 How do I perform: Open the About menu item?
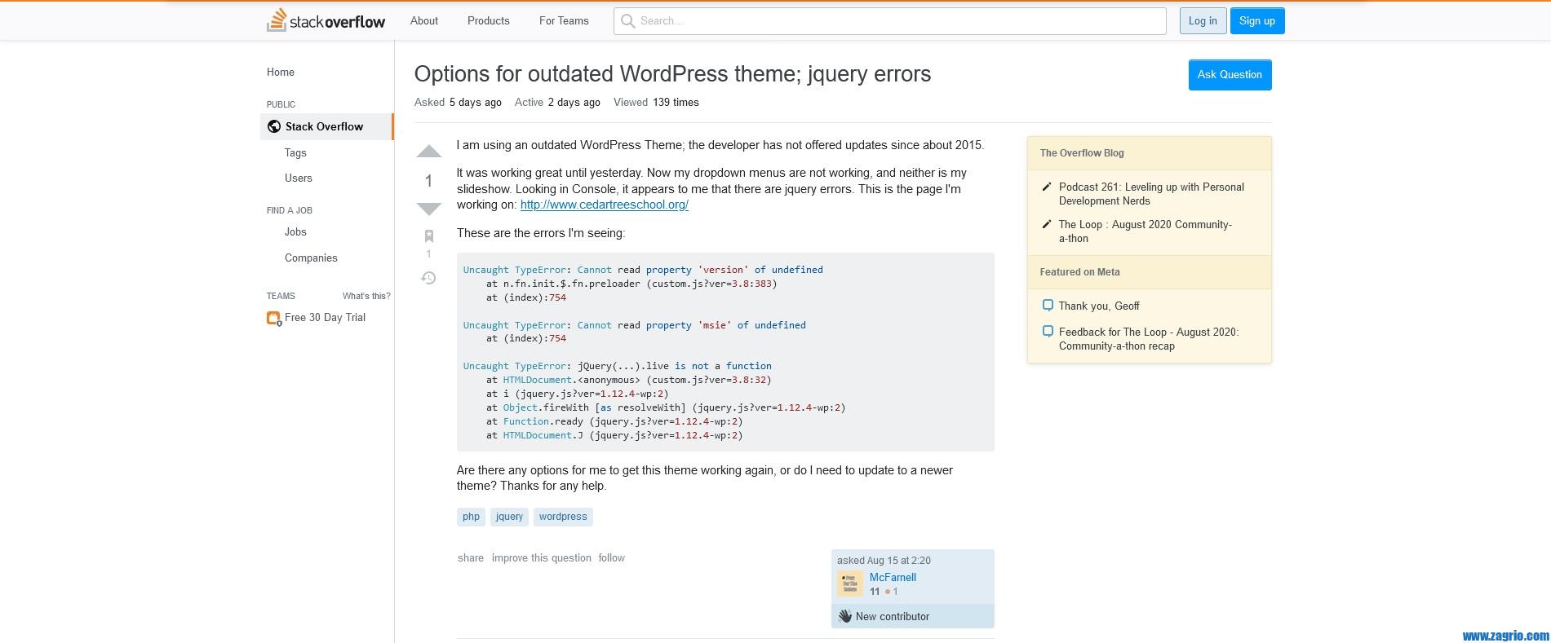(424, 20)
